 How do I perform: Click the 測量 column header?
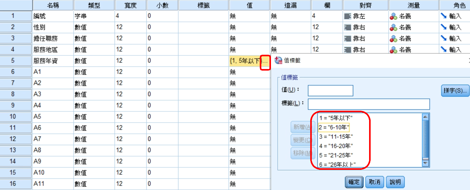[414, 5]
